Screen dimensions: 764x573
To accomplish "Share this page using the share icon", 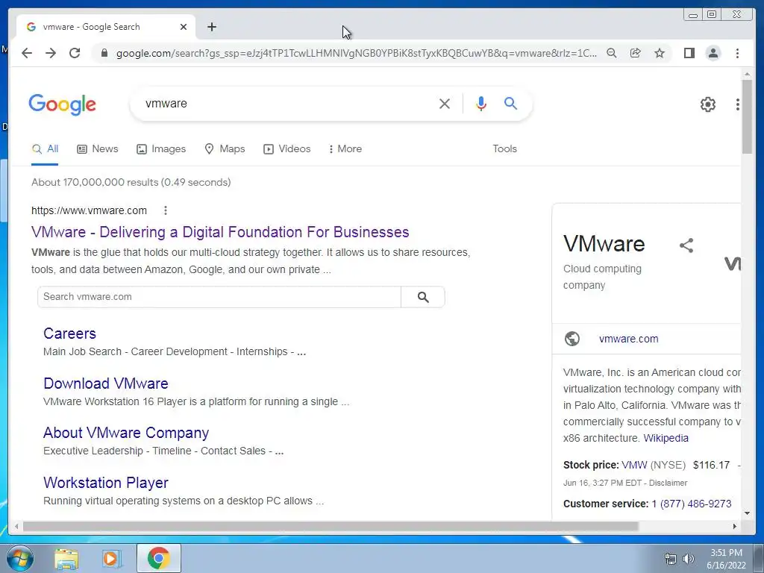I will (x=636, y=53).
